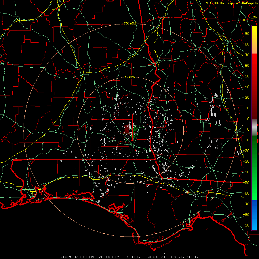Select the gray zero-velocity segment of color bar
The width and height of the screenshot is (259, 259).
pos(254,127)
